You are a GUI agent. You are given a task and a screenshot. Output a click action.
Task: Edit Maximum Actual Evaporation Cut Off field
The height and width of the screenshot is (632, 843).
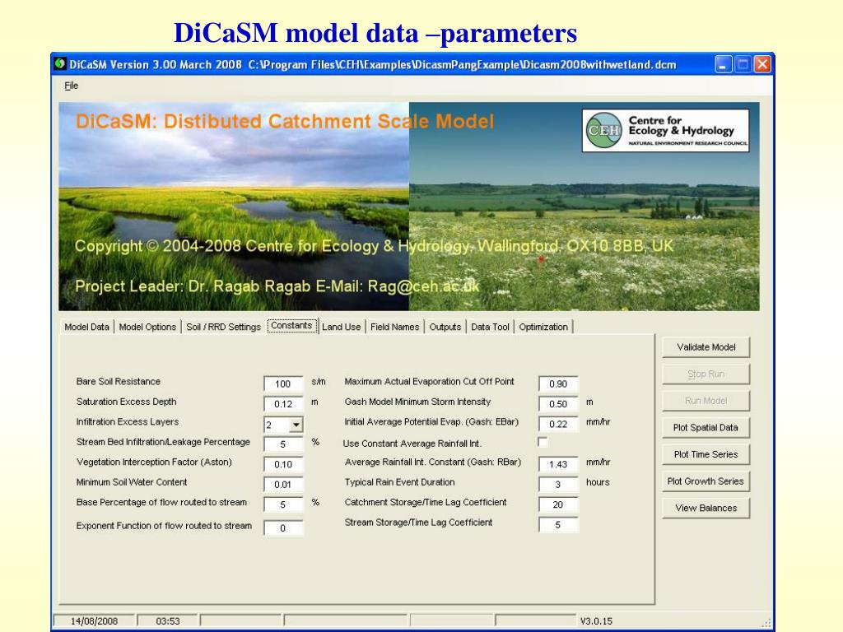(x=558, y=383)
